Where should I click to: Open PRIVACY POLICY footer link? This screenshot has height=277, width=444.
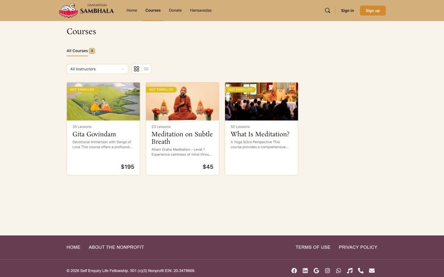358,247
